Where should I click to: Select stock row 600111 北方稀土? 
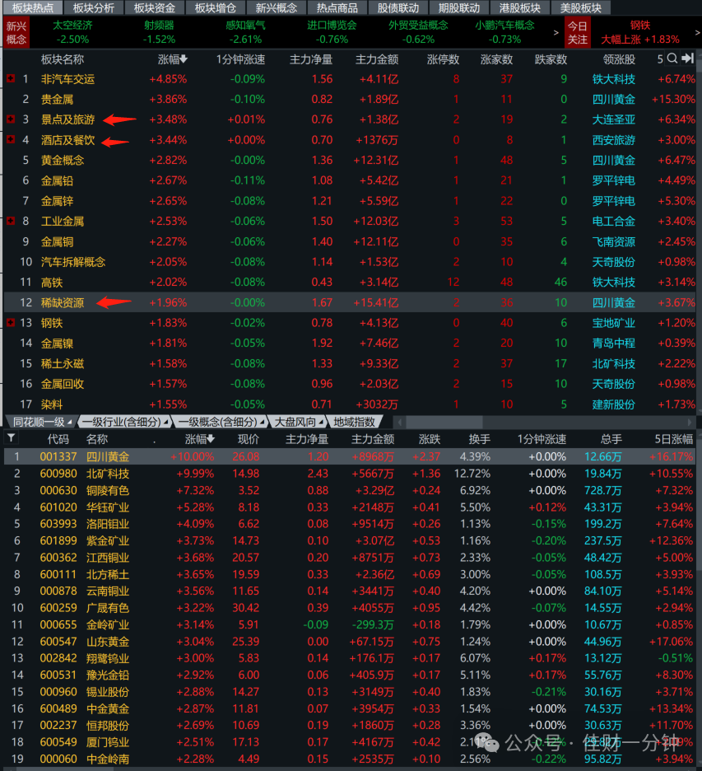click(349, 574)
